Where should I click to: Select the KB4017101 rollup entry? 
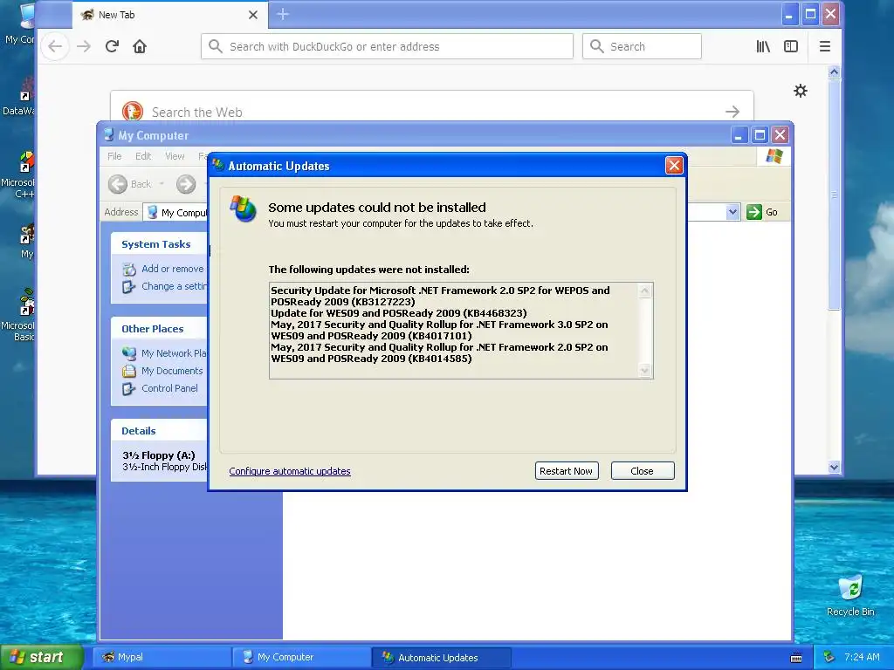click(x=439, y=331)
